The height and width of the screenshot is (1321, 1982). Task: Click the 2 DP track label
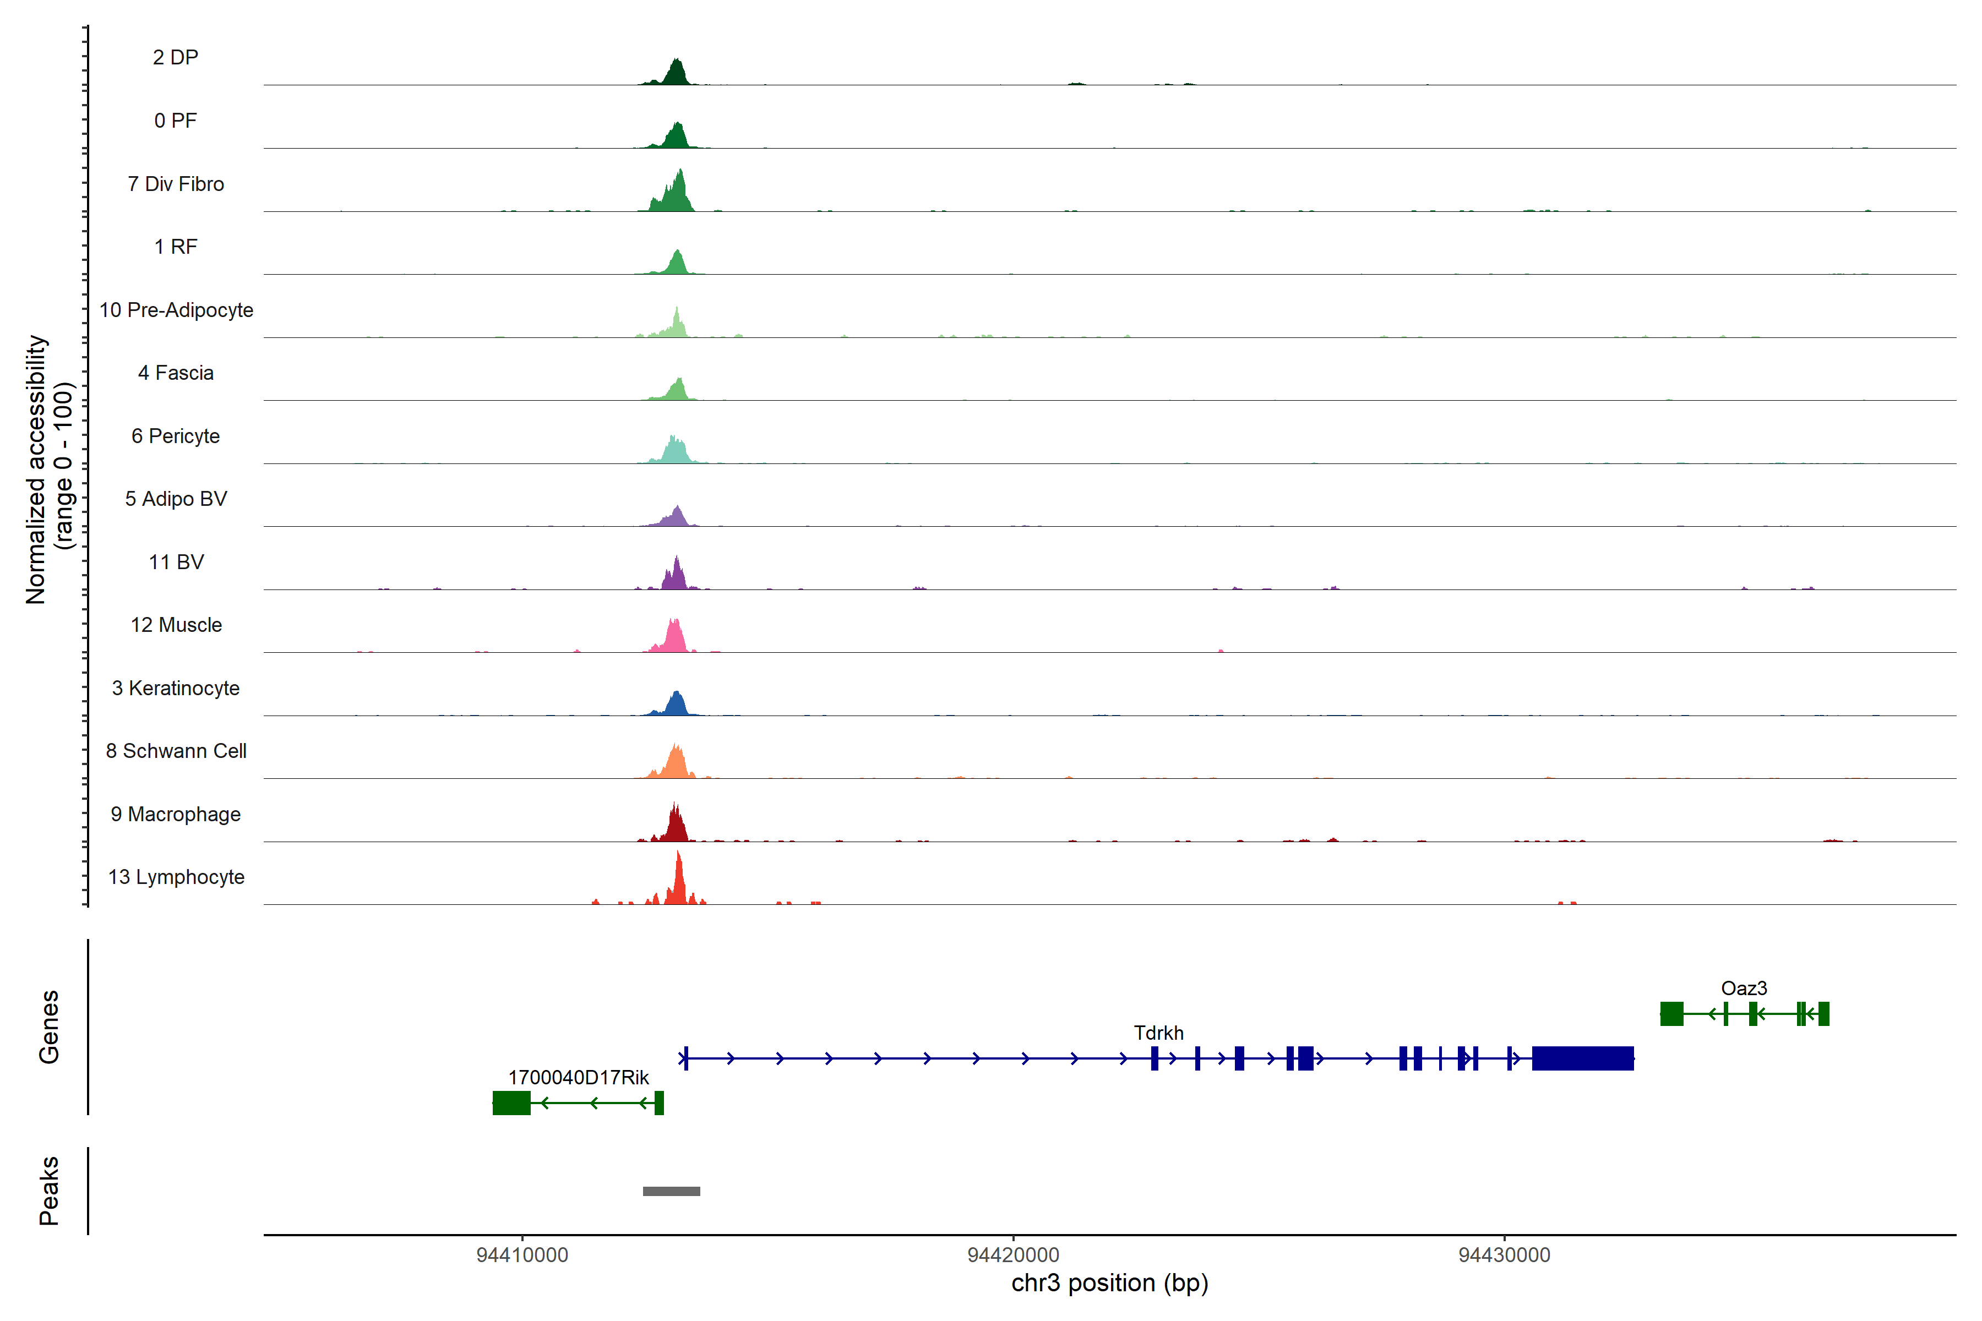point(175,57)
